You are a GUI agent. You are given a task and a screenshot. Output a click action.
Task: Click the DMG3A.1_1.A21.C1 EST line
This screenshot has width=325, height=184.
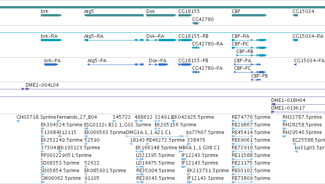155,136
